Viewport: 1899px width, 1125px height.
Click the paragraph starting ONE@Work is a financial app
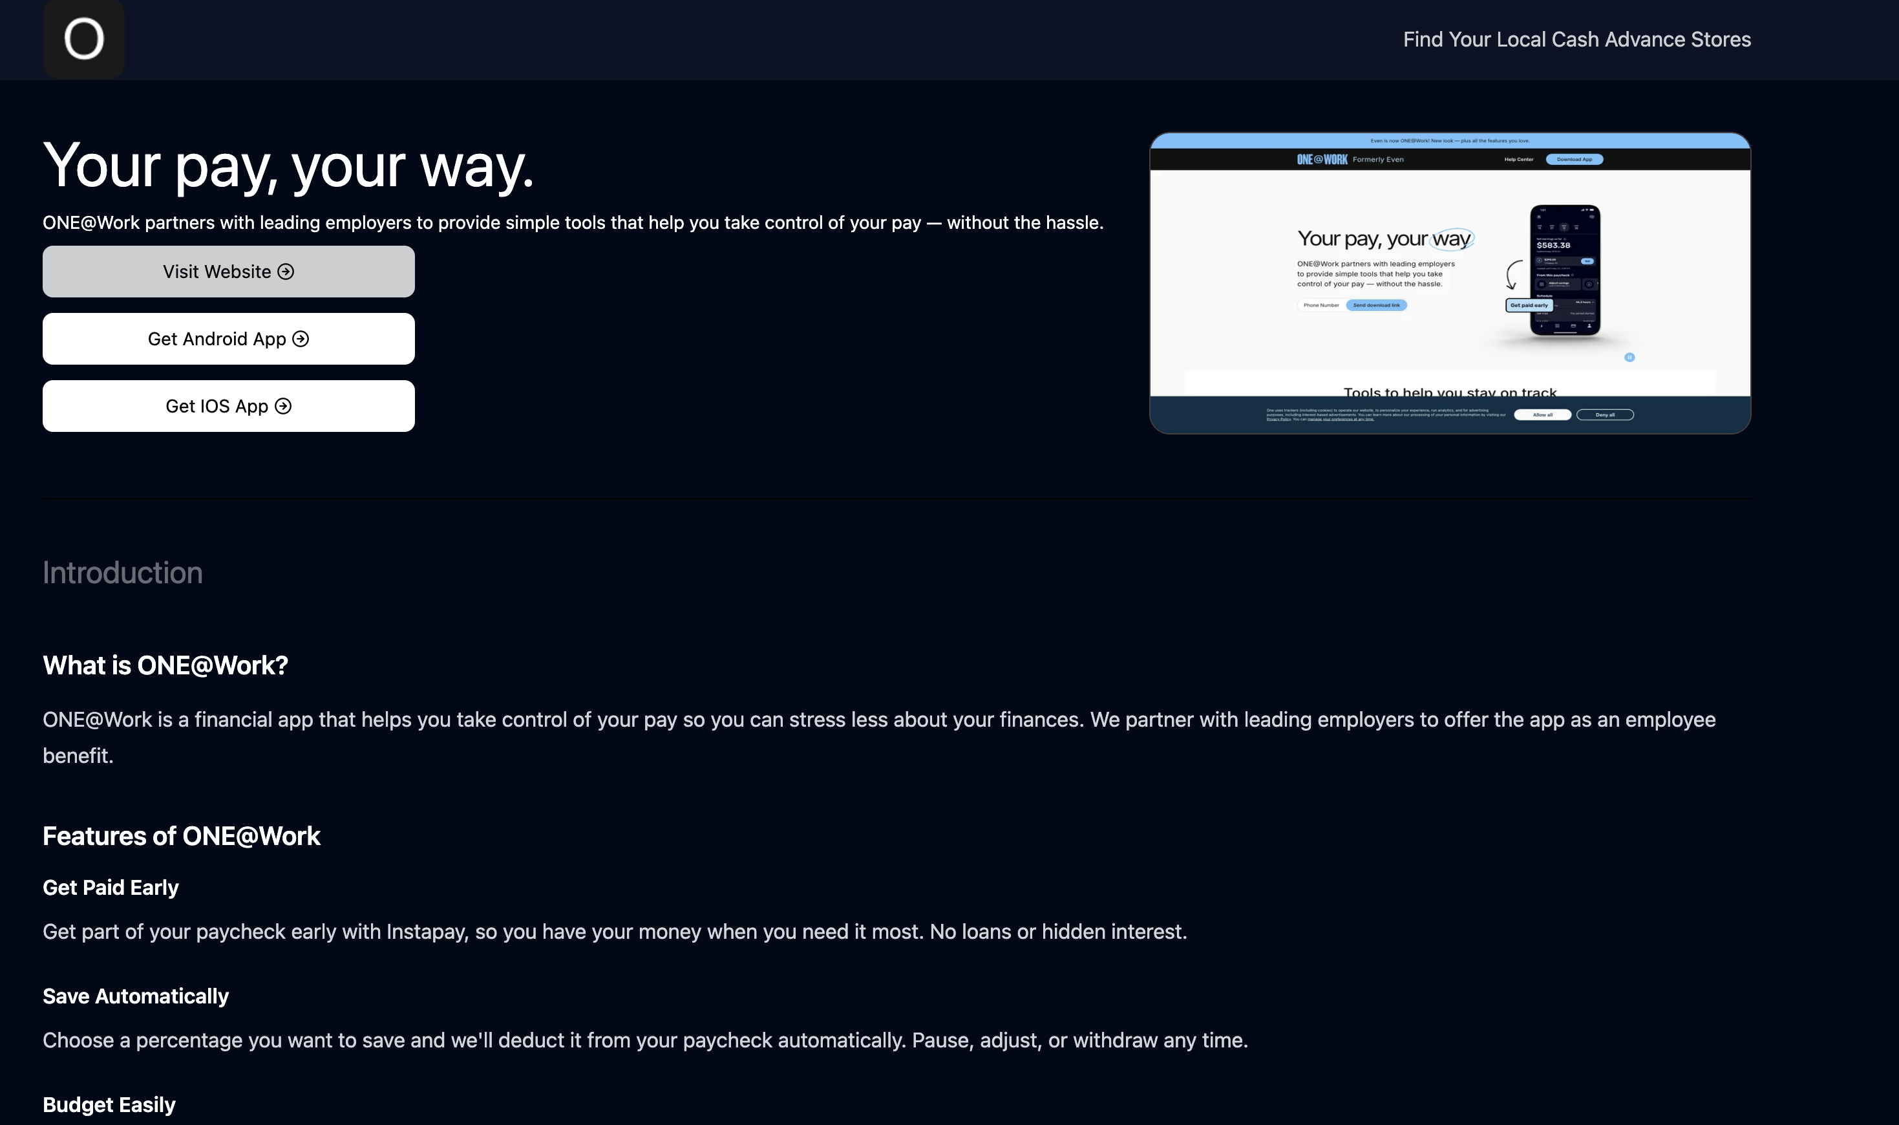(x=879, y=738)
